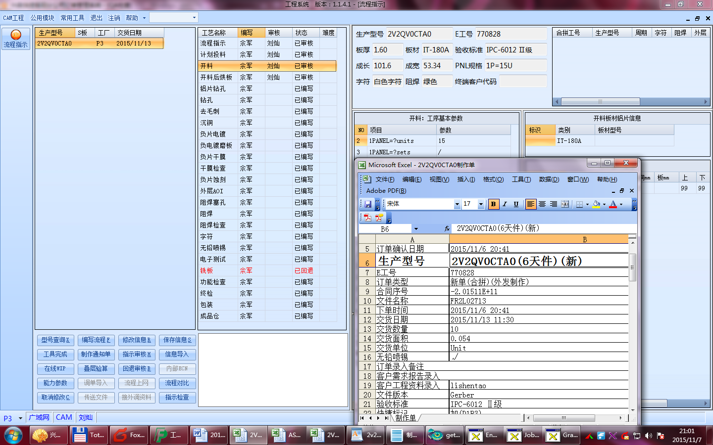Open Foxit taskbar item
This screenshot has height=445, width=713.
pos(130,435)
